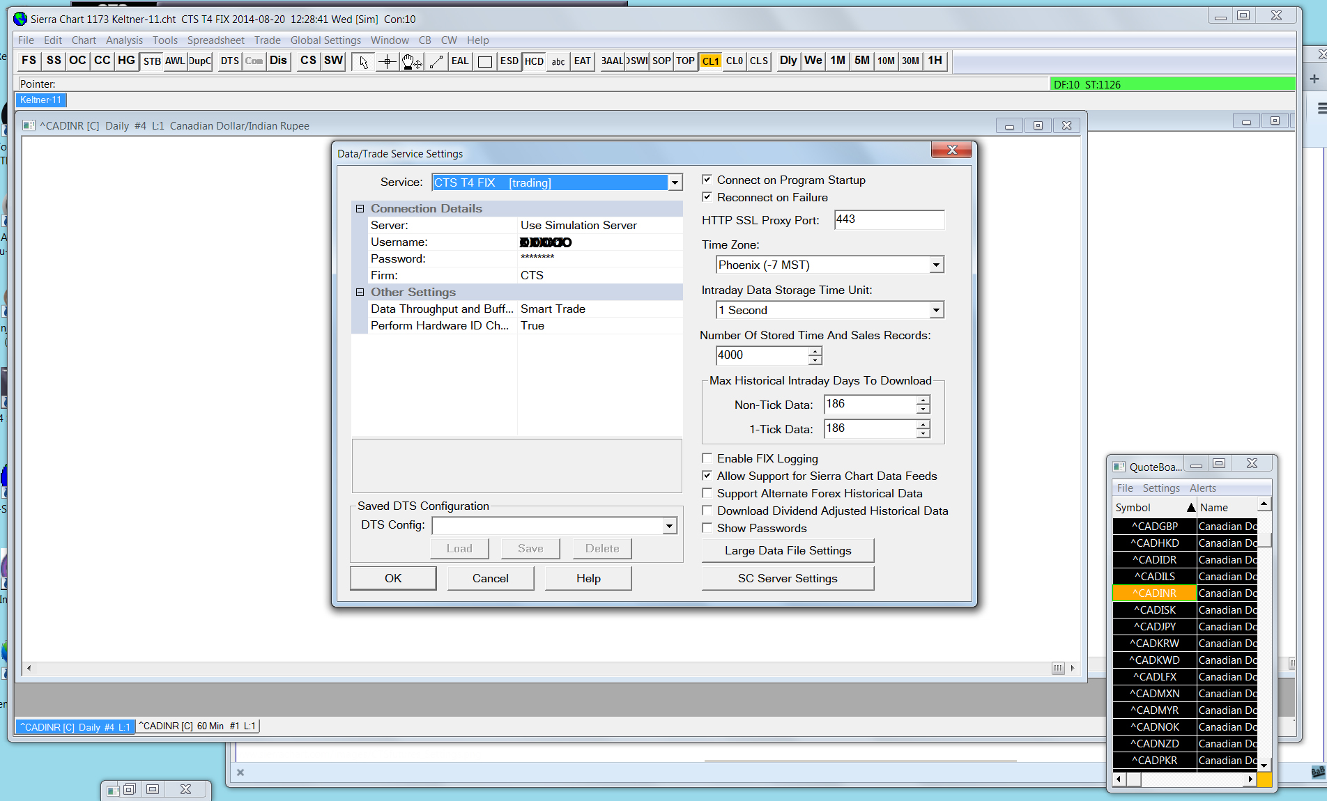The width and height of the screenshot is (1327, 801).
Task: Select the pointer arrow tool
Action: point(363,61)
